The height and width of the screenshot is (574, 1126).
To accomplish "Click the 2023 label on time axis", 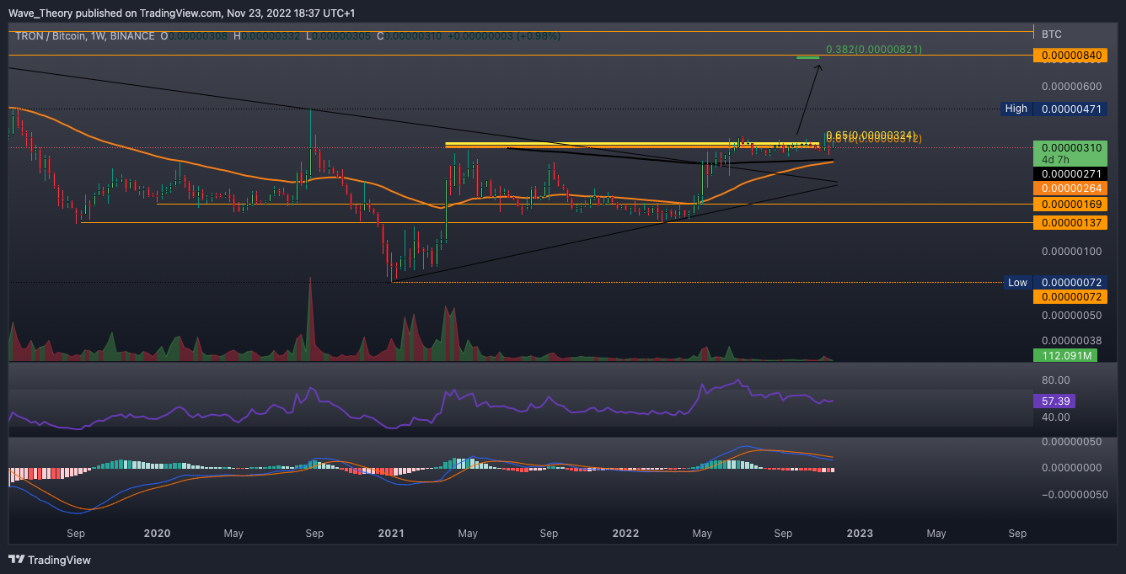I will tap(860, 533).
